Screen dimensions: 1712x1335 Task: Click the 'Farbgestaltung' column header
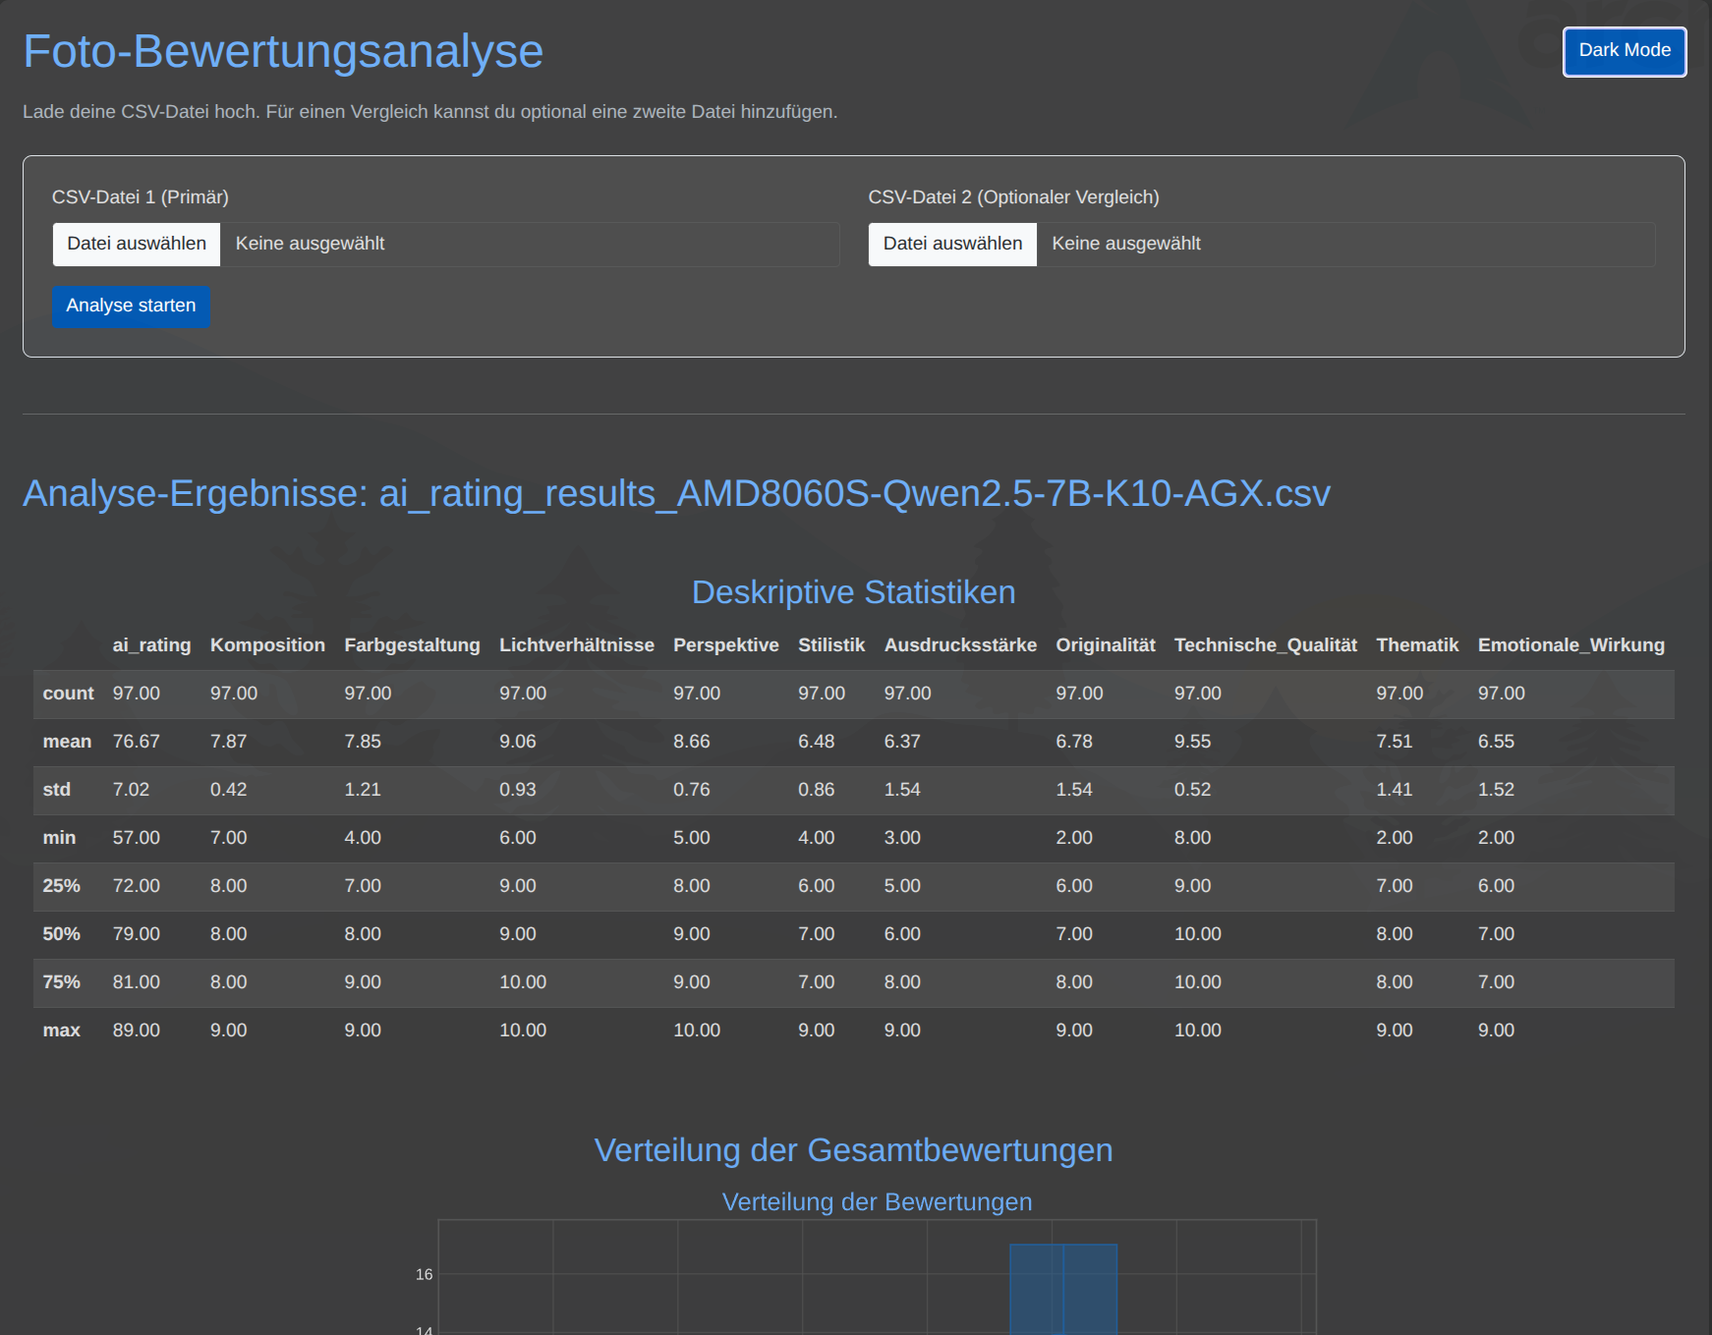[412, 645]
